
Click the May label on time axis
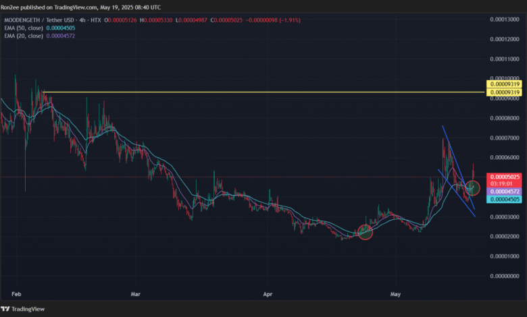pyautogui.click(x=397, y=294)
